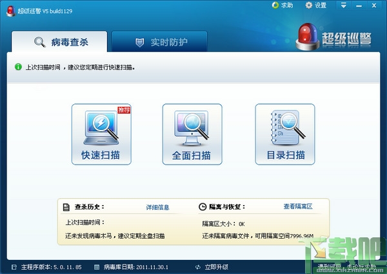
Task: Click the text 主程序版本: 5.0.11.85
Action: click(52, 267)
